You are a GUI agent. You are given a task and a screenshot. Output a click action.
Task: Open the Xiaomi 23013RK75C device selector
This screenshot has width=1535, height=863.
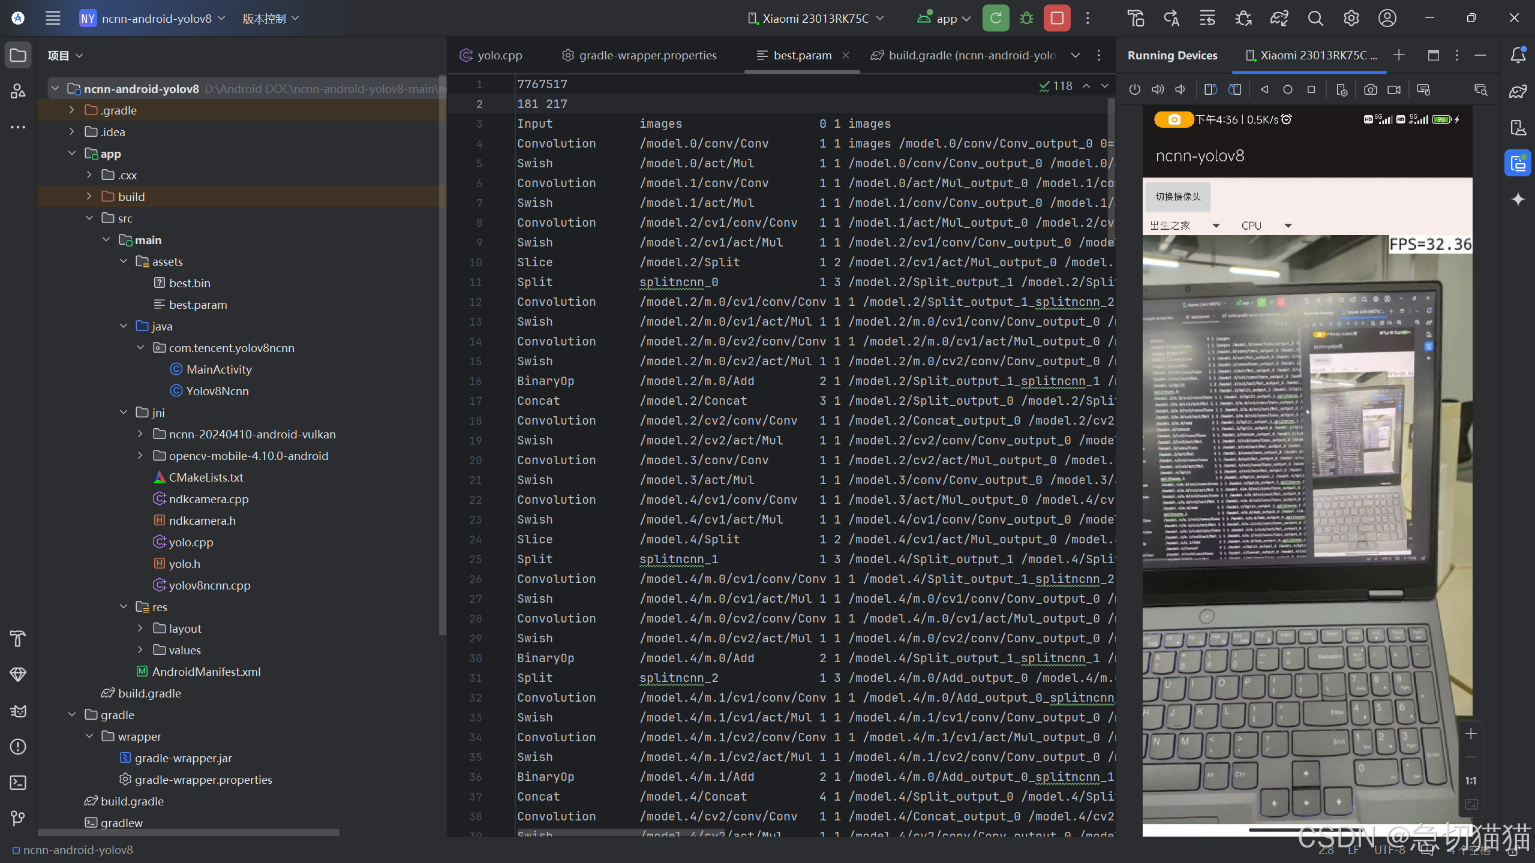tap(815, 19)
